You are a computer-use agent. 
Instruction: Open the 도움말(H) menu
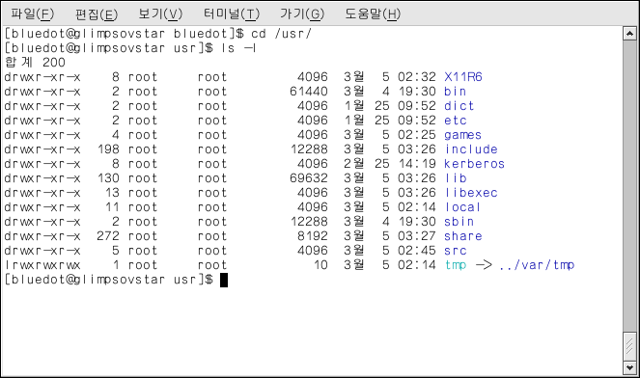click(x=373, y=14)
